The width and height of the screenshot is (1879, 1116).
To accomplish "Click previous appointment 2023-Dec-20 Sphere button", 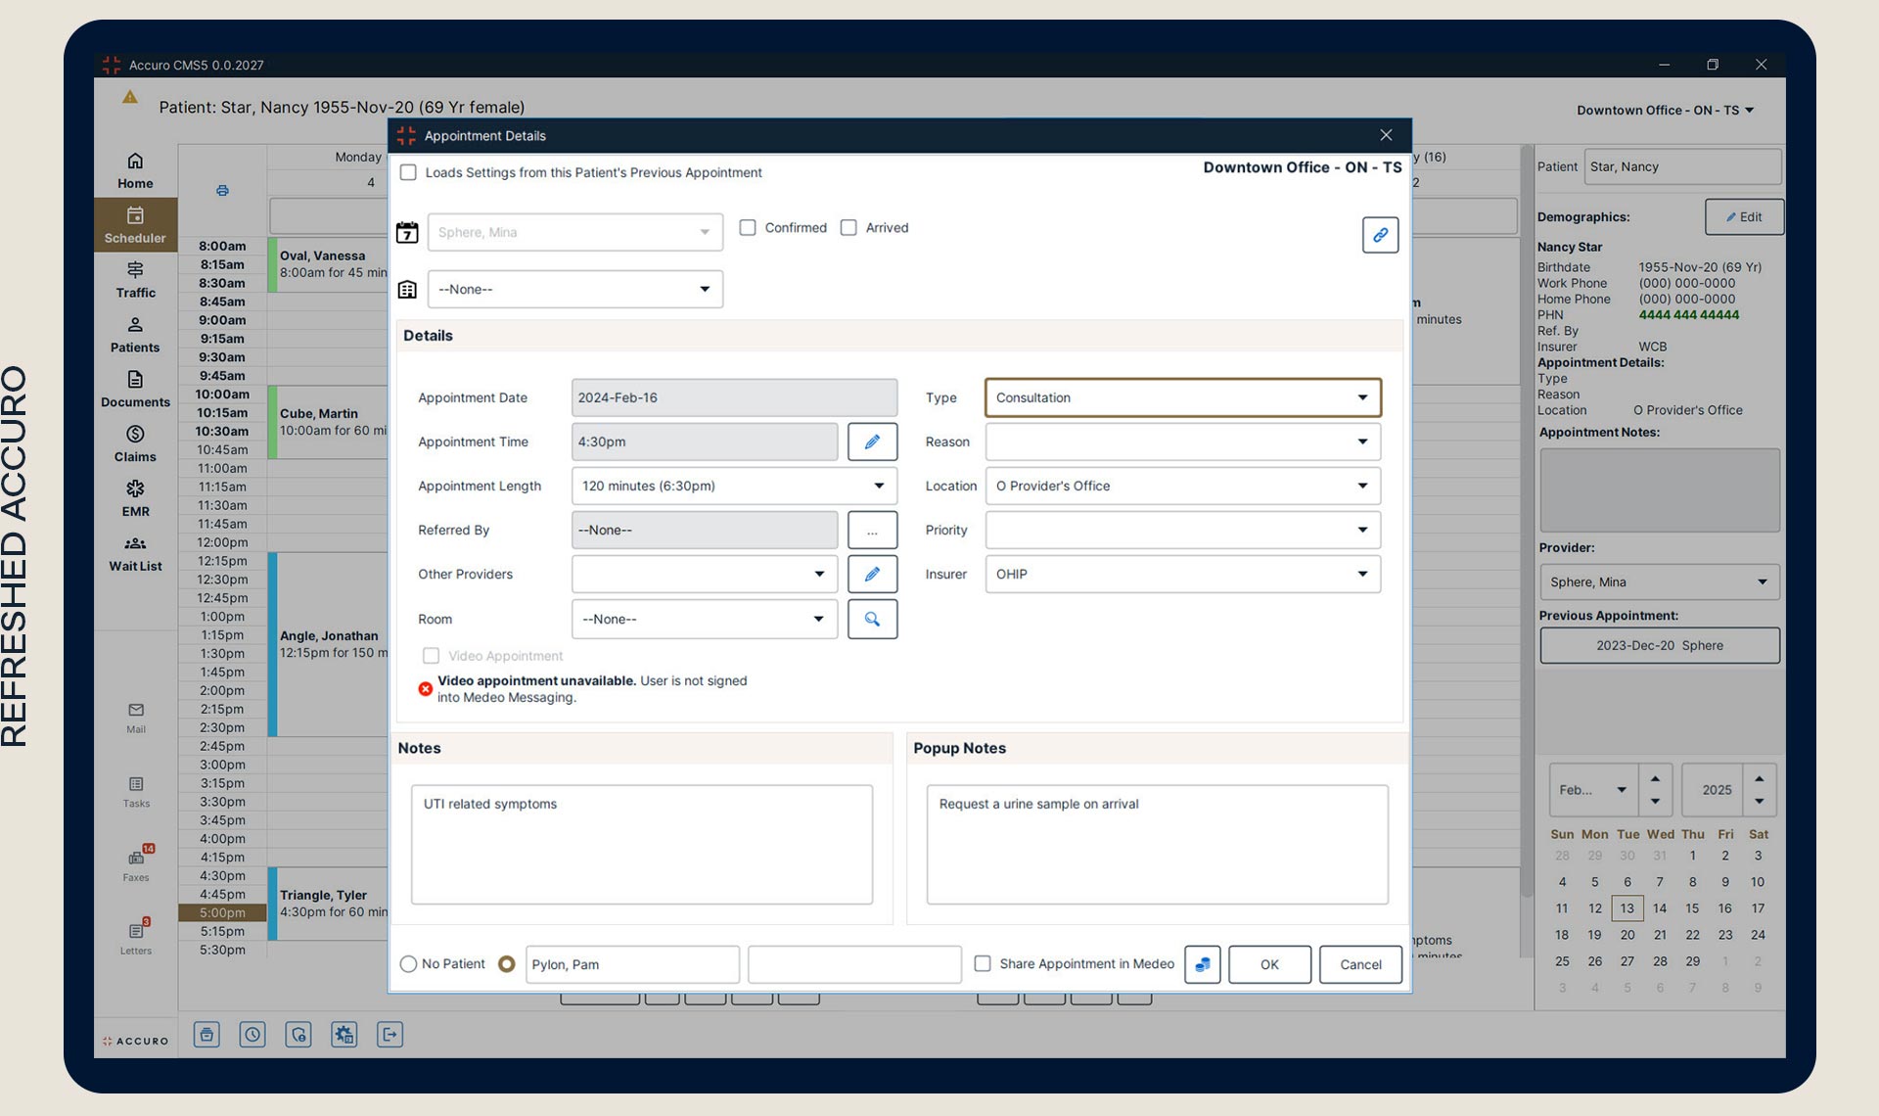I will (1660, 645).
